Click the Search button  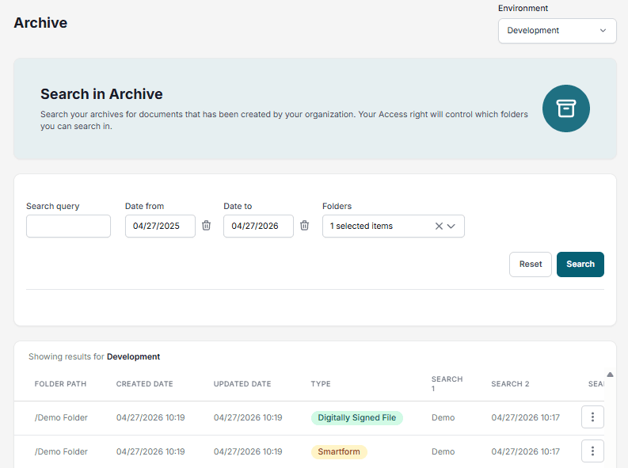click(580, 264)
